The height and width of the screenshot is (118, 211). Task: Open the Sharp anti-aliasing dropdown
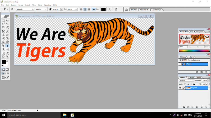click(x=76, y=9)
